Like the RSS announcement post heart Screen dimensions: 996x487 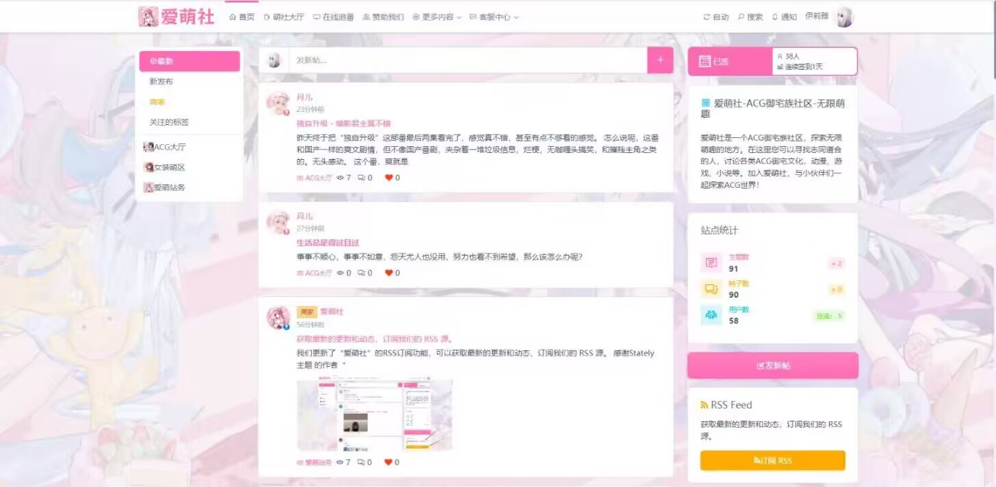tap(389, 462)
